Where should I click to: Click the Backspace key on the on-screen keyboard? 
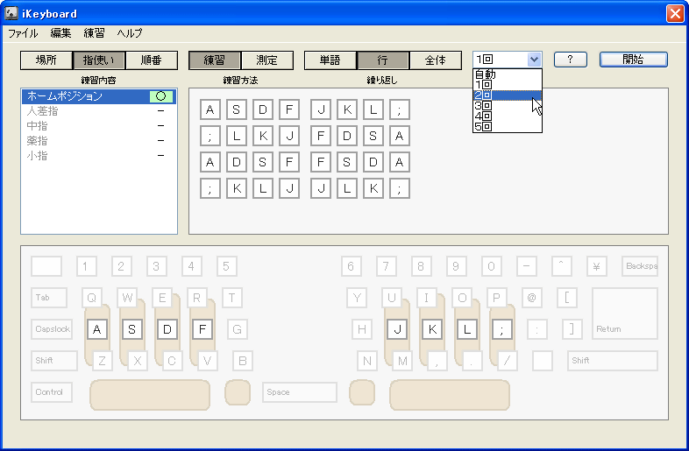coord(640,266)
